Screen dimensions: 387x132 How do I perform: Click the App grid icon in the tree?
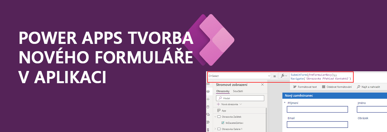pos(219,111)
